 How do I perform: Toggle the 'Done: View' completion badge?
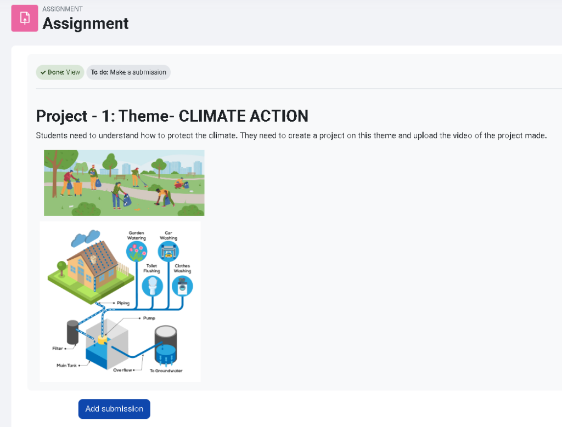coord(59,72)
